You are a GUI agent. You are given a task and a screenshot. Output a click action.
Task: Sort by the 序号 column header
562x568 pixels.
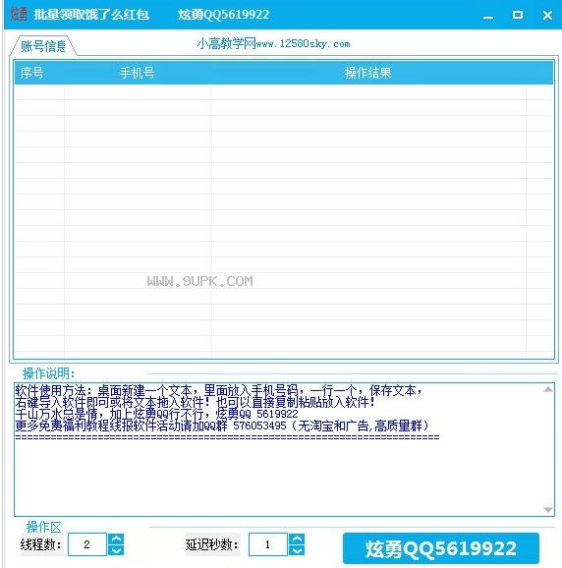pyautogui.click(x=31, y=73)
